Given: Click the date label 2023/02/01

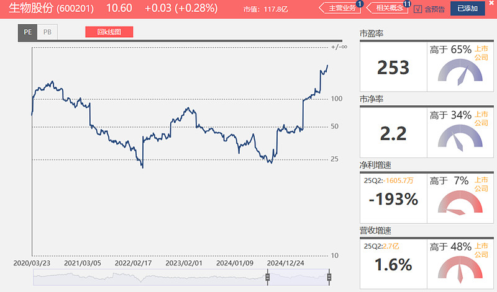Looking at the screenshot, I should (184, 263).
